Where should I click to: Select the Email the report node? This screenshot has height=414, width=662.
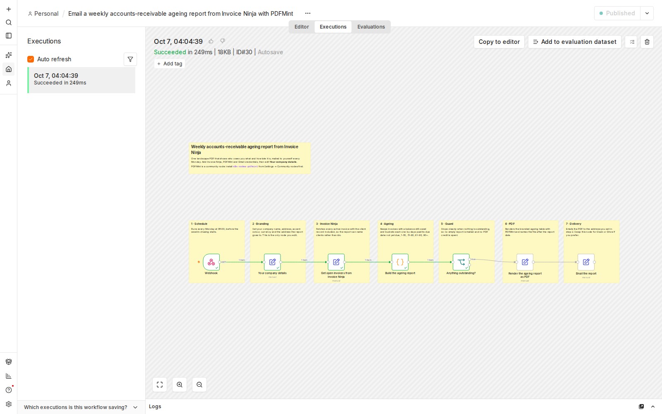click(586, 262)
